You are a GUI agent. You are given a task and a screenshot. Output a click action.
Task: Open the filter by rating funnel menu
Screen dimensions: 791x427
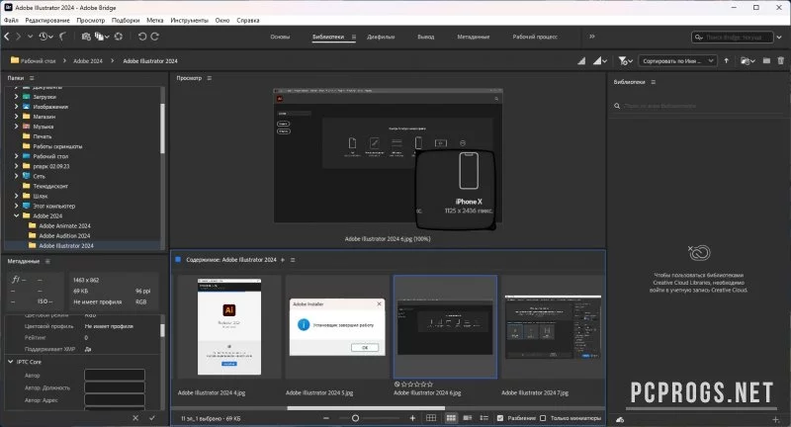(626, 60)
